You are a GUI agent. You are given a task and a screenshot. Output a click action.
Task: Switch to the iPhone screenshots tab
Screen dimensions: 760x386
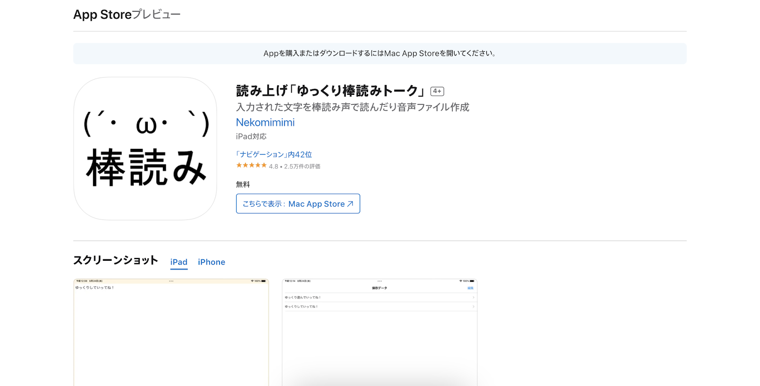tap(211, 262)
